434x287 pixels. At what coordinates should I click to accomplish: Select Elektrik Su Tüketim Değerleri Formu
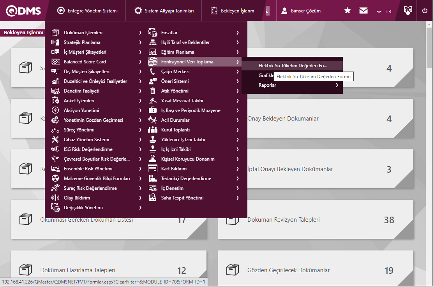pyautogui.click(x=293, y=66)
